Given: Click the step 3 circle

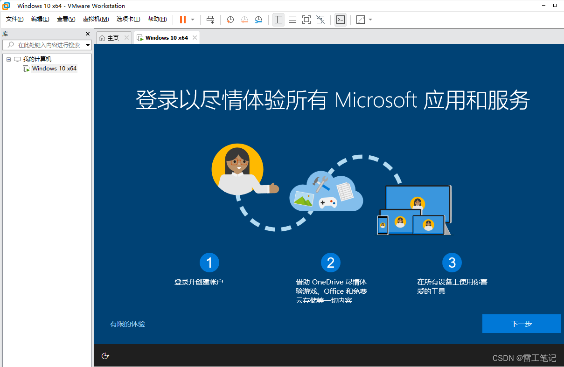Looking at the screenshot, I should pos(452,263).
